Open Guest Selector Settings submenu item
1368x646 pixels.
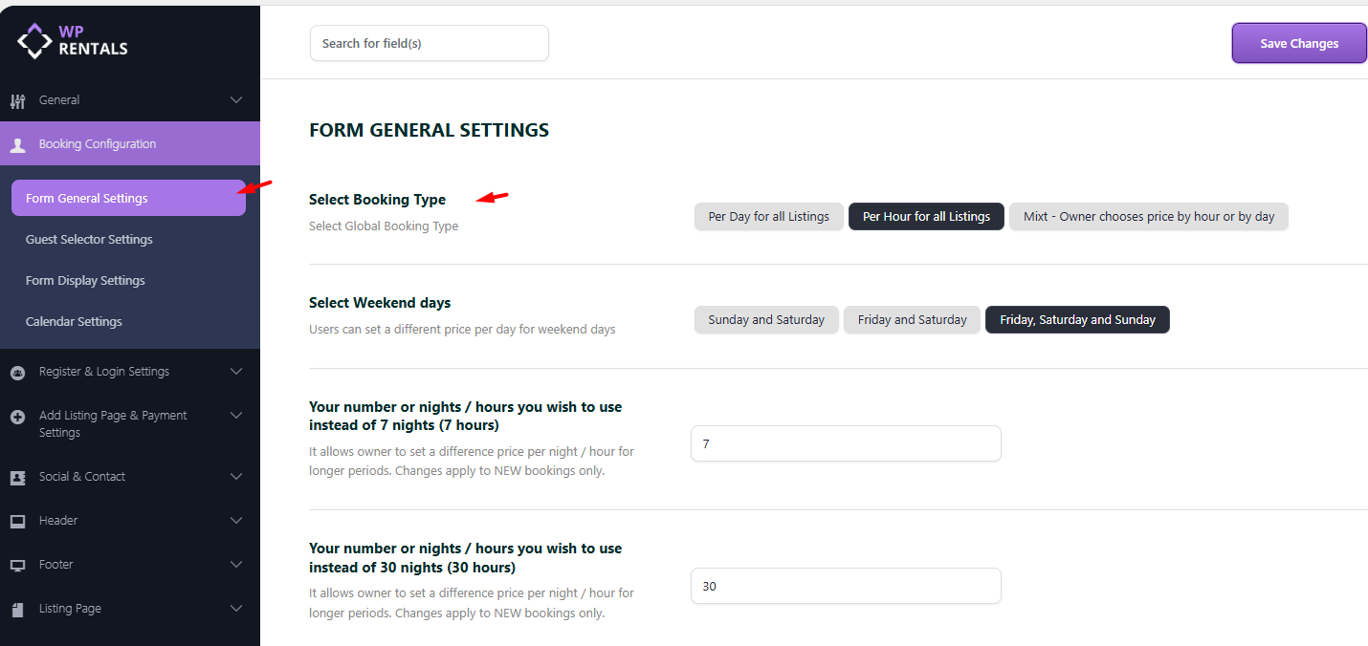pos(89,240)
